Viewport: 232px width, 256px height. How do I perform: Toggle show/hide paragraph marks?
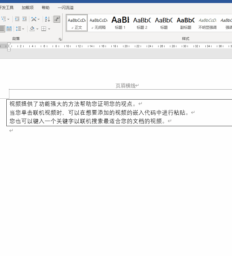tap(57, 19)
